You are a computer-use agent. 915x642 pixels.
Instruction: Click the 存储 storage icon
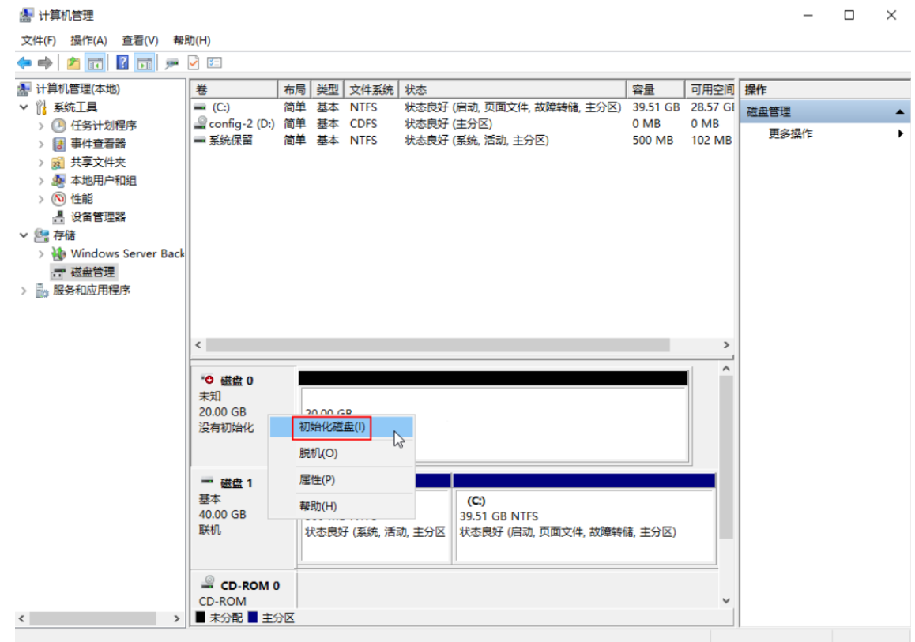click(x=41, y=235)
